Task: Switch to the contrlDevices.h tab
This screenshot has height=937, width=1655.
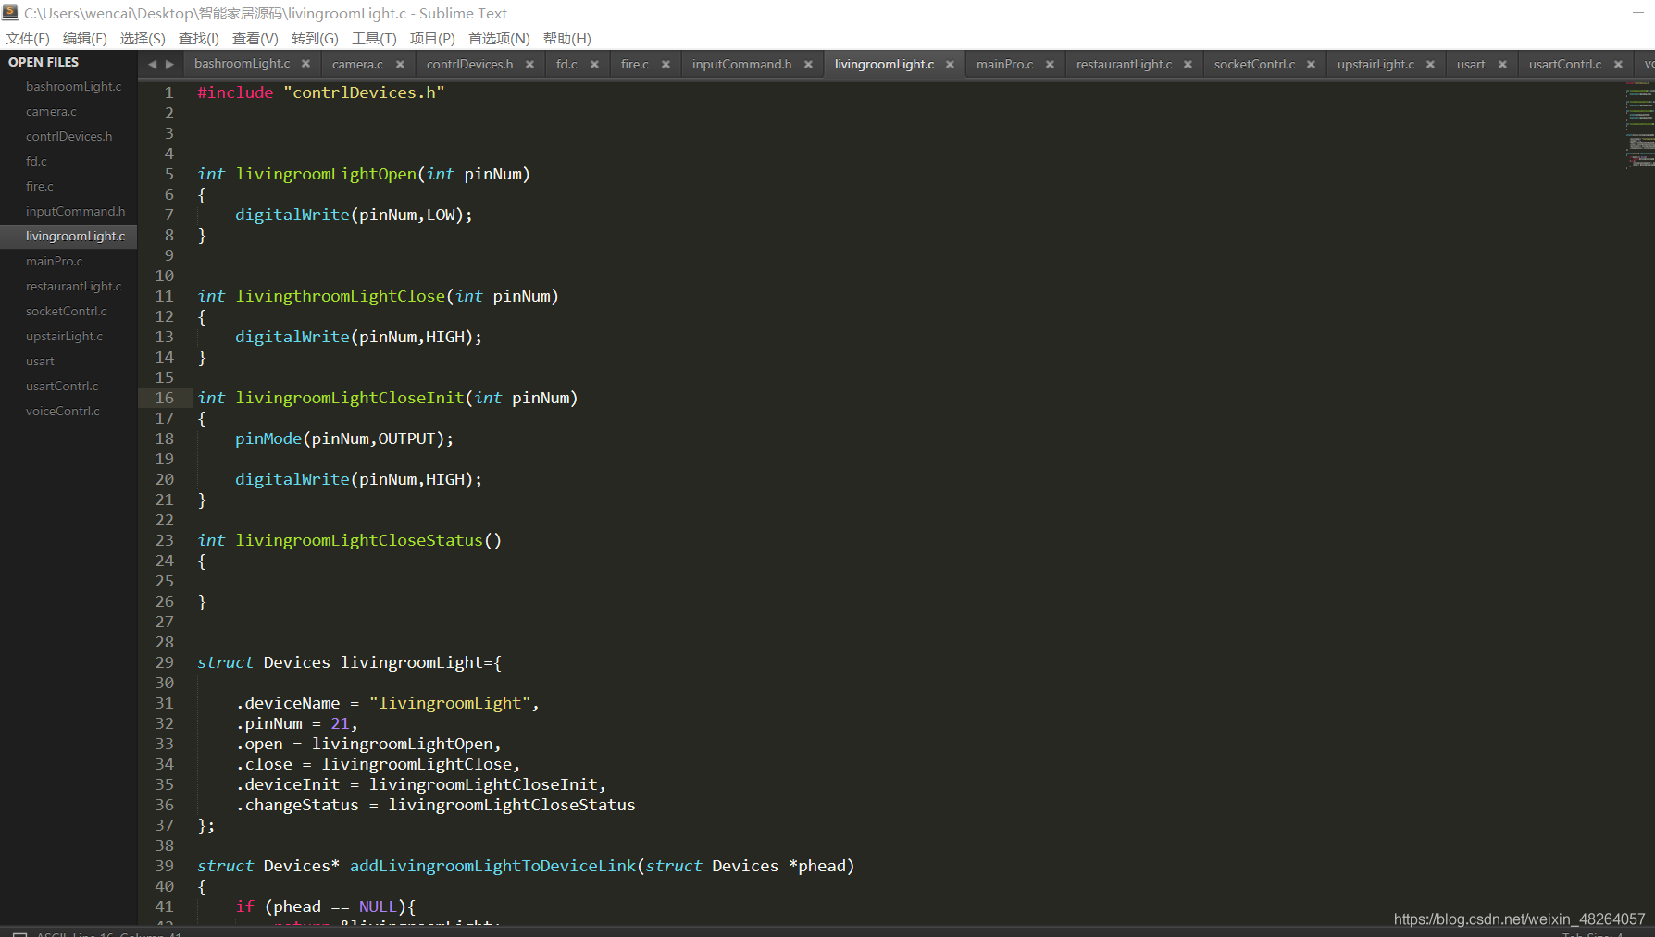Action: (x=469, y=64)
